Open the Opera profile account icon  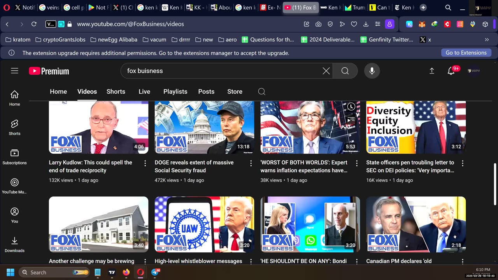tap(389, 24)
